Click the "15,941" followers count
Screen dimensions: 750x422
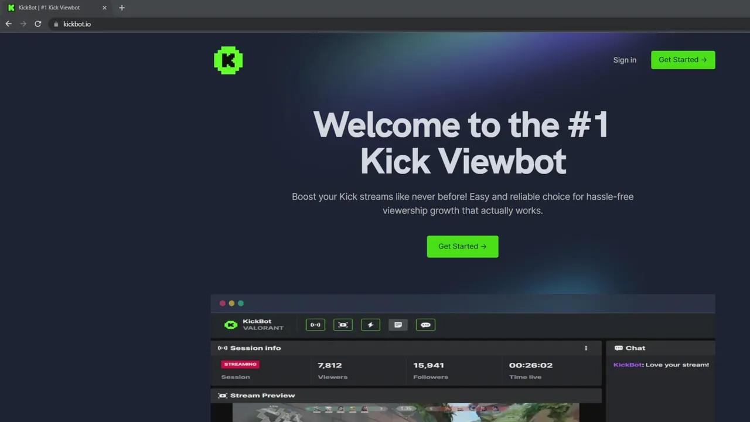[428, 365]
